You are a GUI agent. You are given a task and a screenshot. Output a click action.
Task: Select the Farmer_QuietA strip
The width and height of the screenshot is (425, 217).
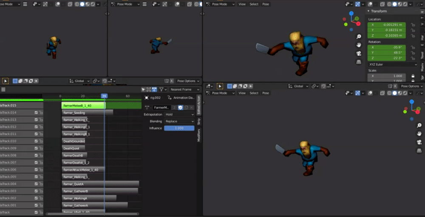pyautogui.click(x=100, y=184)
